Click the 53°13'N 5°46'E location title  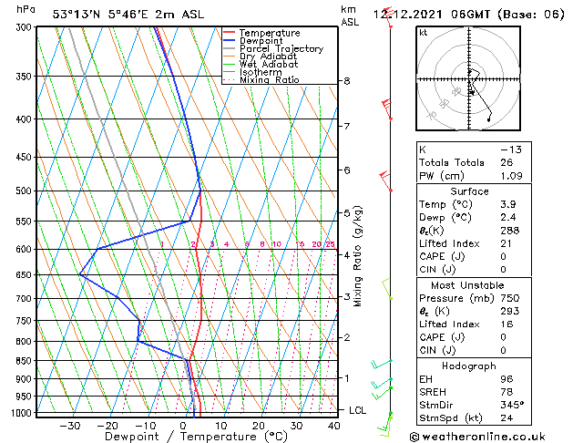[x=128, y=15]
